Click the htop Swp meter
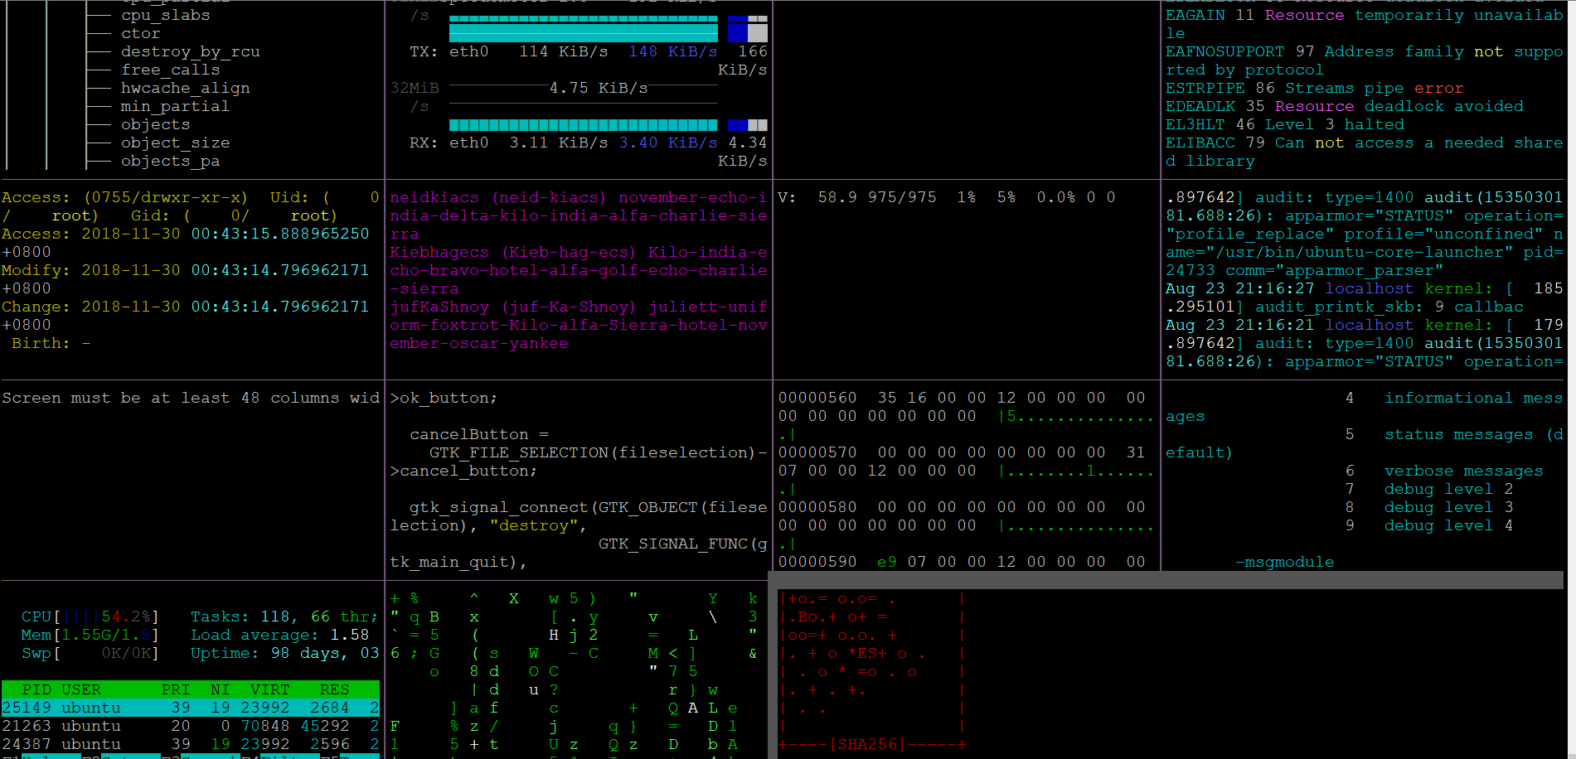The width and height of the screenshot is (1576, 759). click(x=90, y=653)
